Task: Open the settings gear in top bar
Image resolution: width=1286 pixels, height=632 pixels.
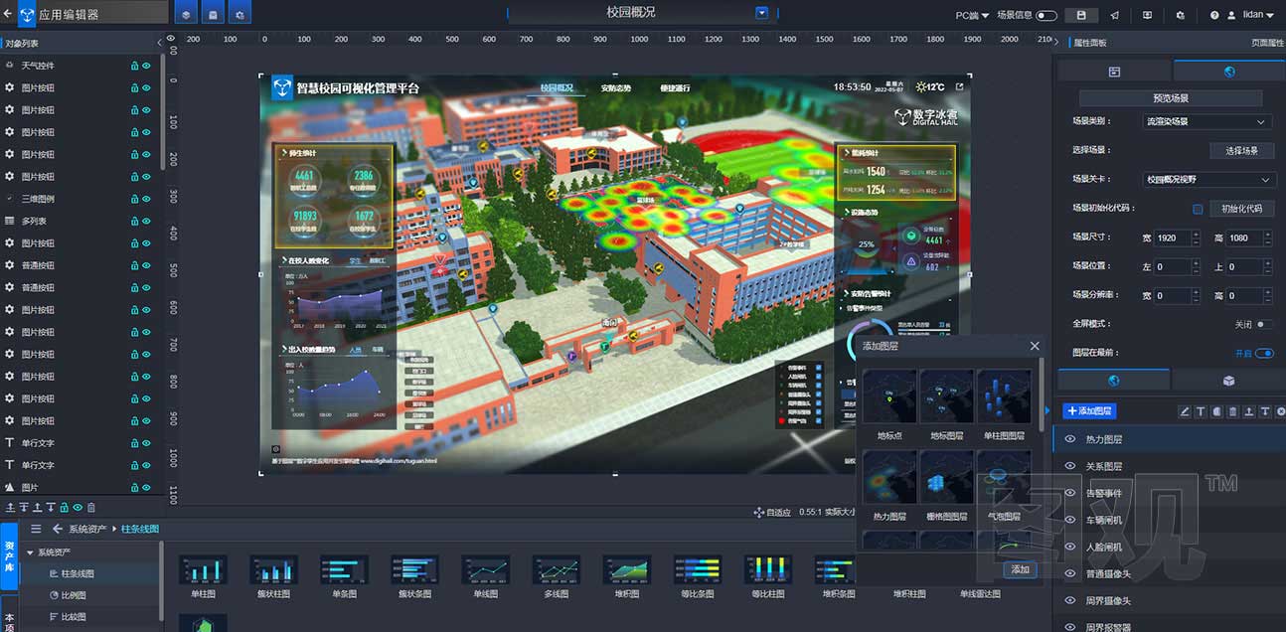Action: coord(1180,15)
